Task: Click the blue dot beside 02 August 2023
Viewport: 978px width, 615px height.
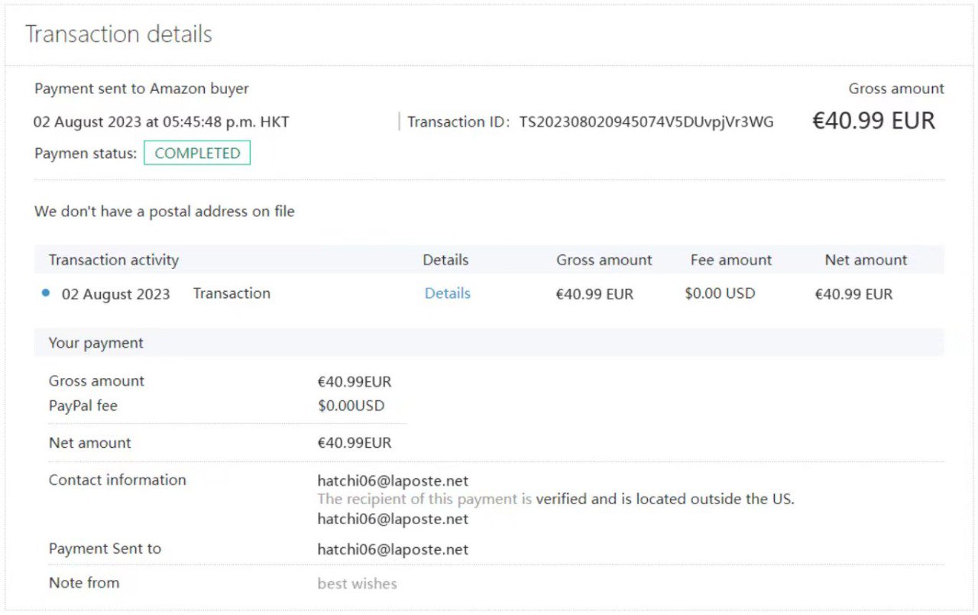Action: click(46, 293)
